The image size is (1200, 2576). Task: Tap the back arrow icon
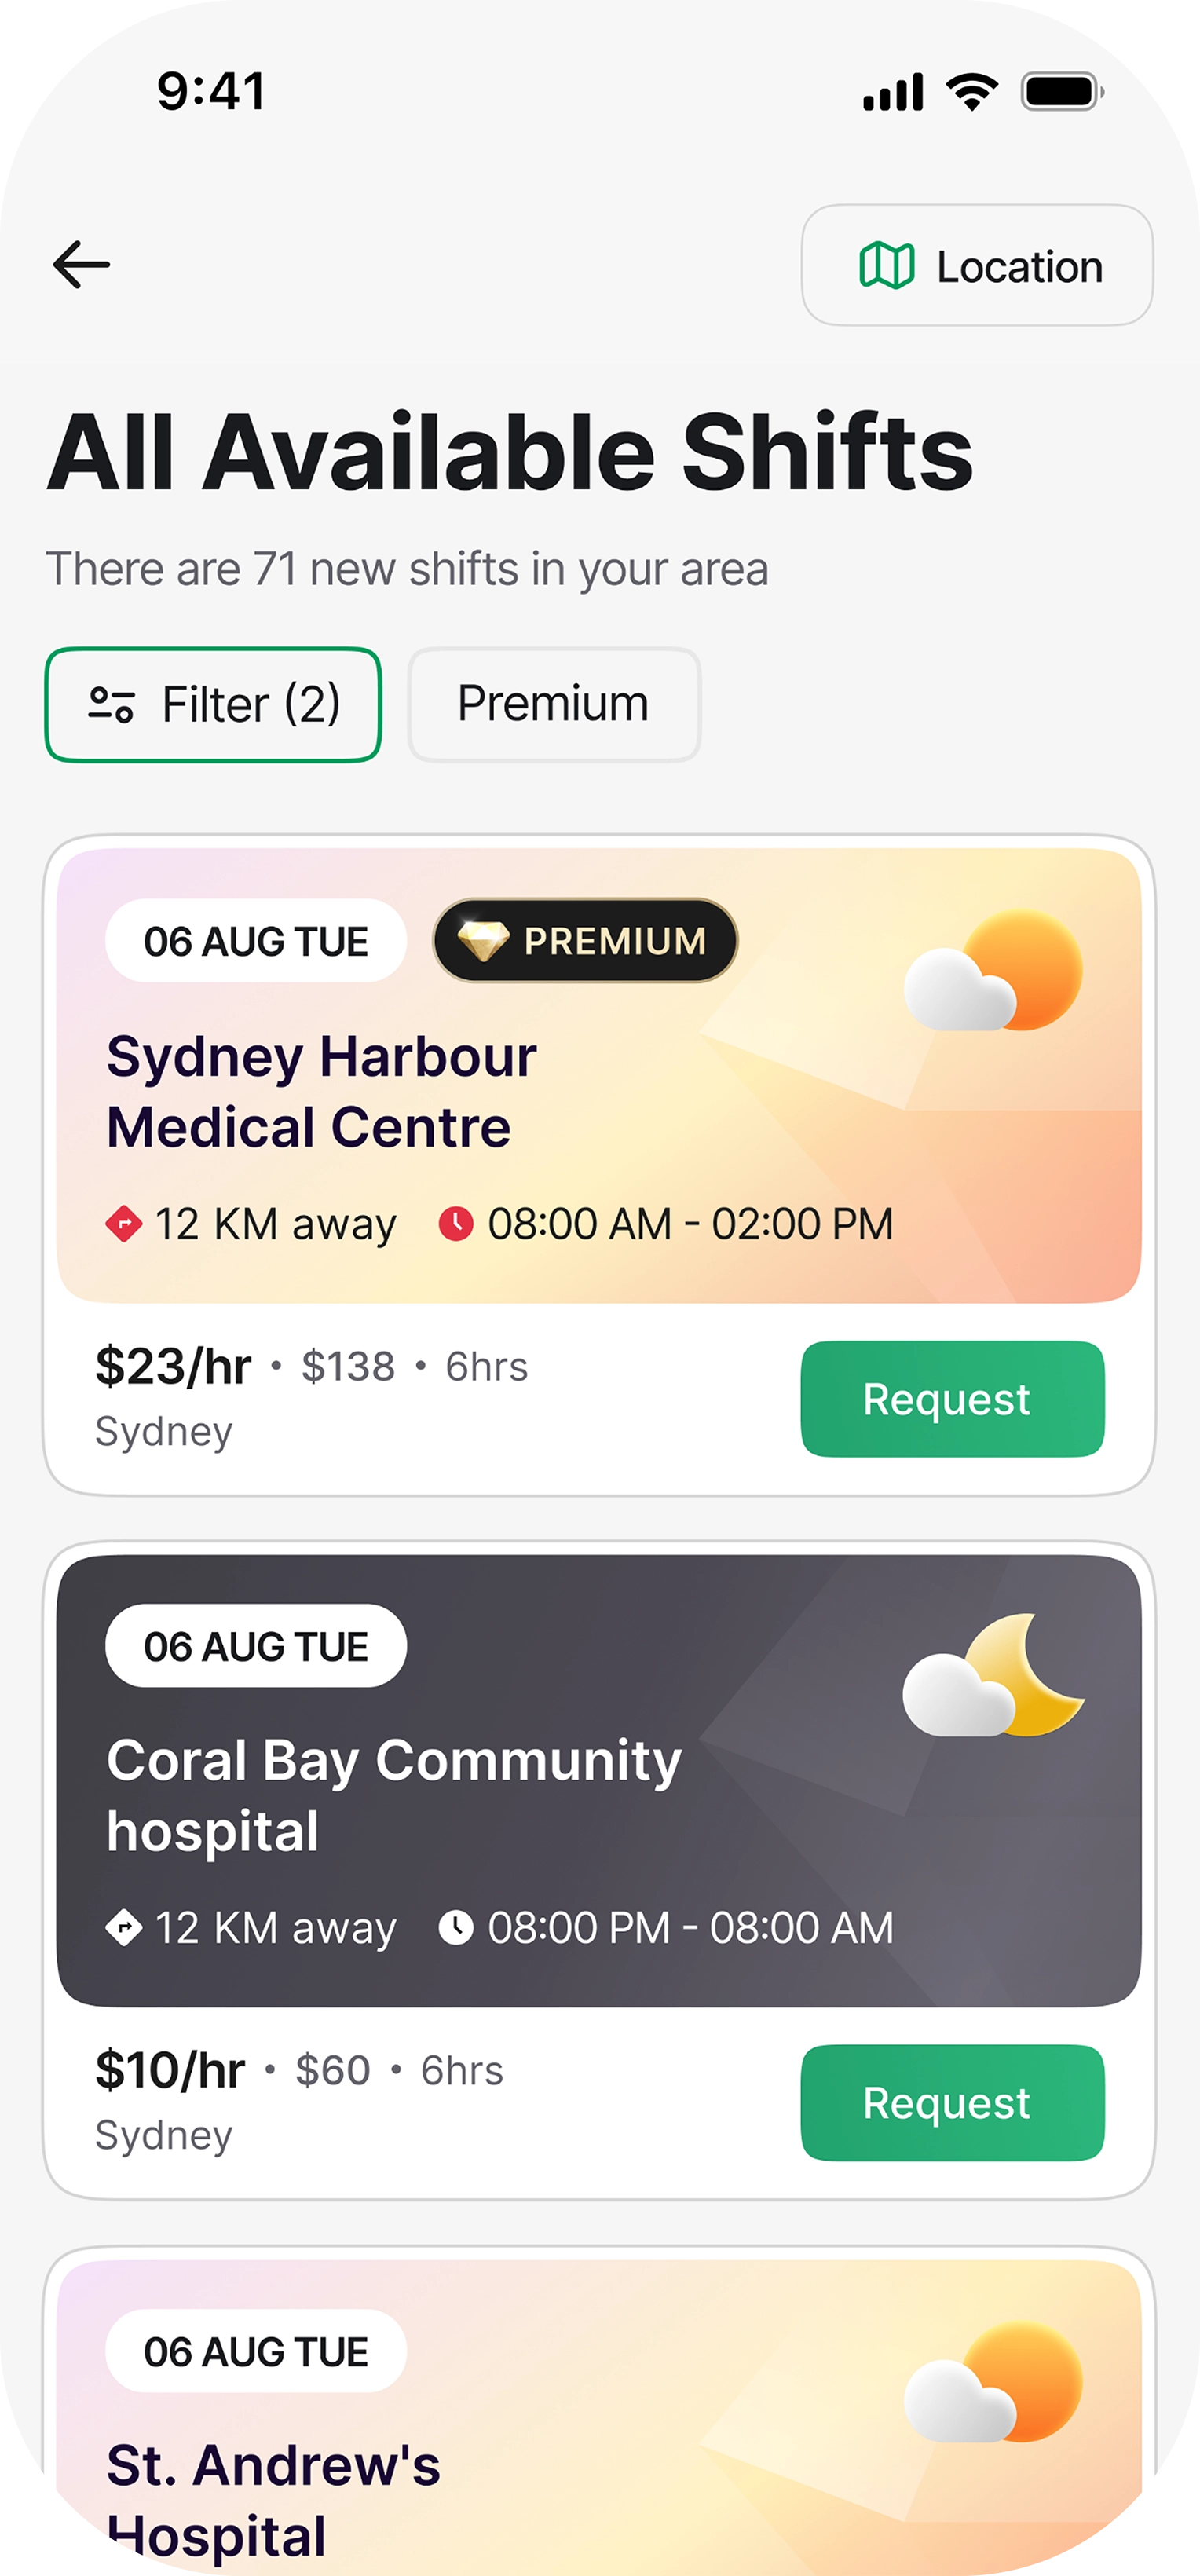[x=81, y=265]
